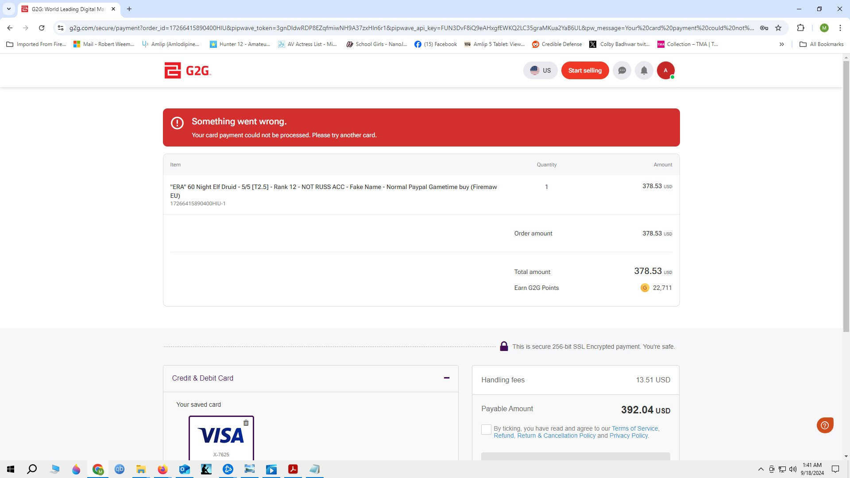Click the G2G logo
This screenshot has height=478, width=850.
[x=187, y=70]
